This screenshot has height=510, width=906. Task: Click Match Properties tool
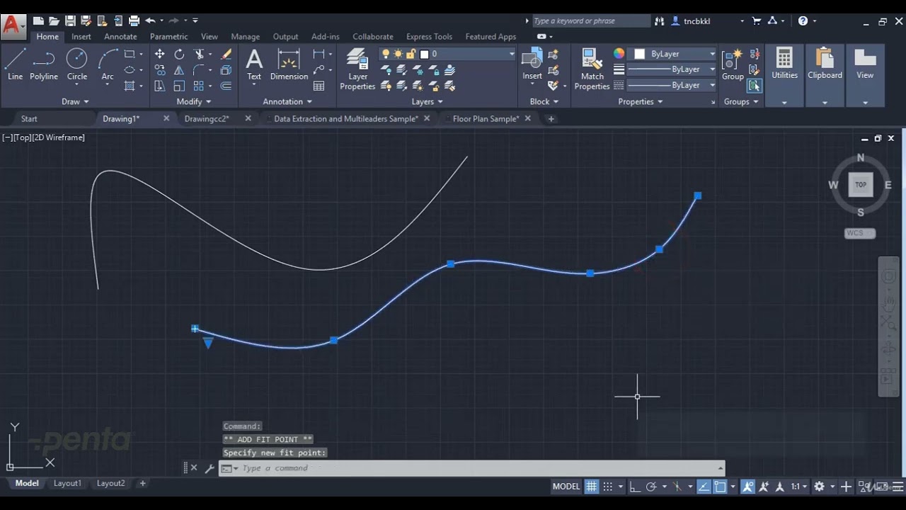click(592, 69)
